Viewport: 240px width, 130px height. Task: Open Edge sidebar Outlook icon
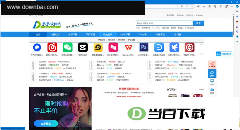tap(237, 37)
